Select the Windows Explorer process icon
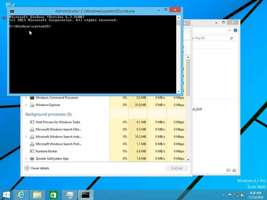 pyautogui.click(x=32, y=105)
